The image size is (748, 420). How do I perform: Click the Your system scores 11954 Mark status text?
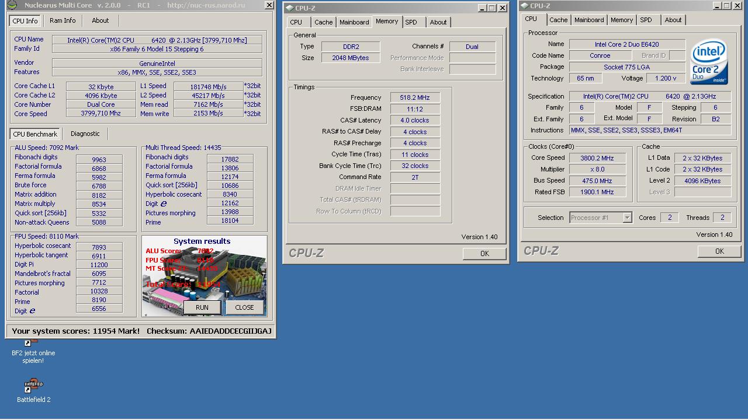click(x=75, y=331)
